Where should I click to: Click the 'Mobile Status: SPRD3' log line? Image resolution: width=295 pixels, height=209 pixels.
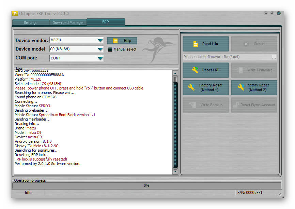pos(32,106)
